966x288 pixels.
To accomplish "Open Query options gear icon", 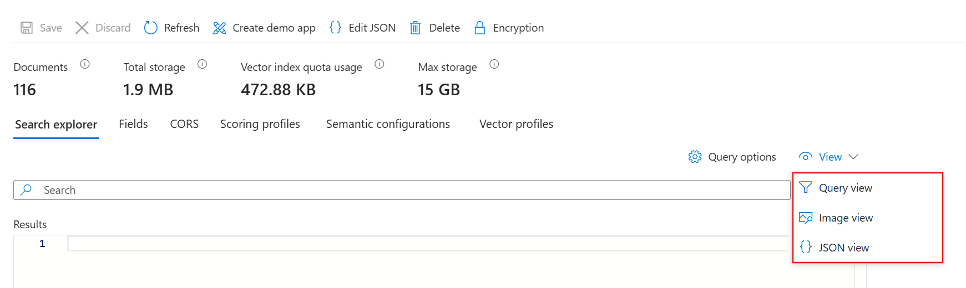I will coord(695,157).
